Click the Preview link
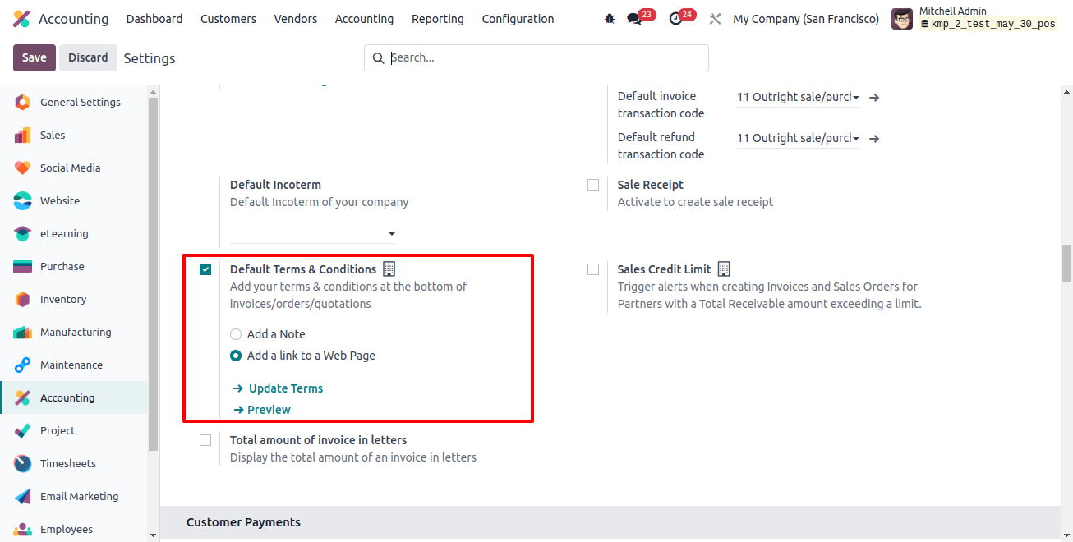 pyautogui.click(x=262, y=410)
